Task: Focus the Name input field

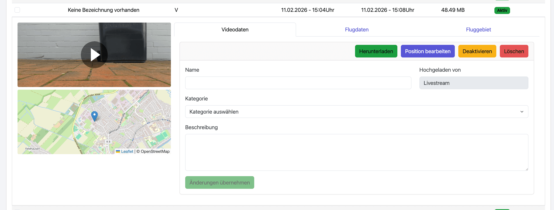Action: tap(298, 83)
